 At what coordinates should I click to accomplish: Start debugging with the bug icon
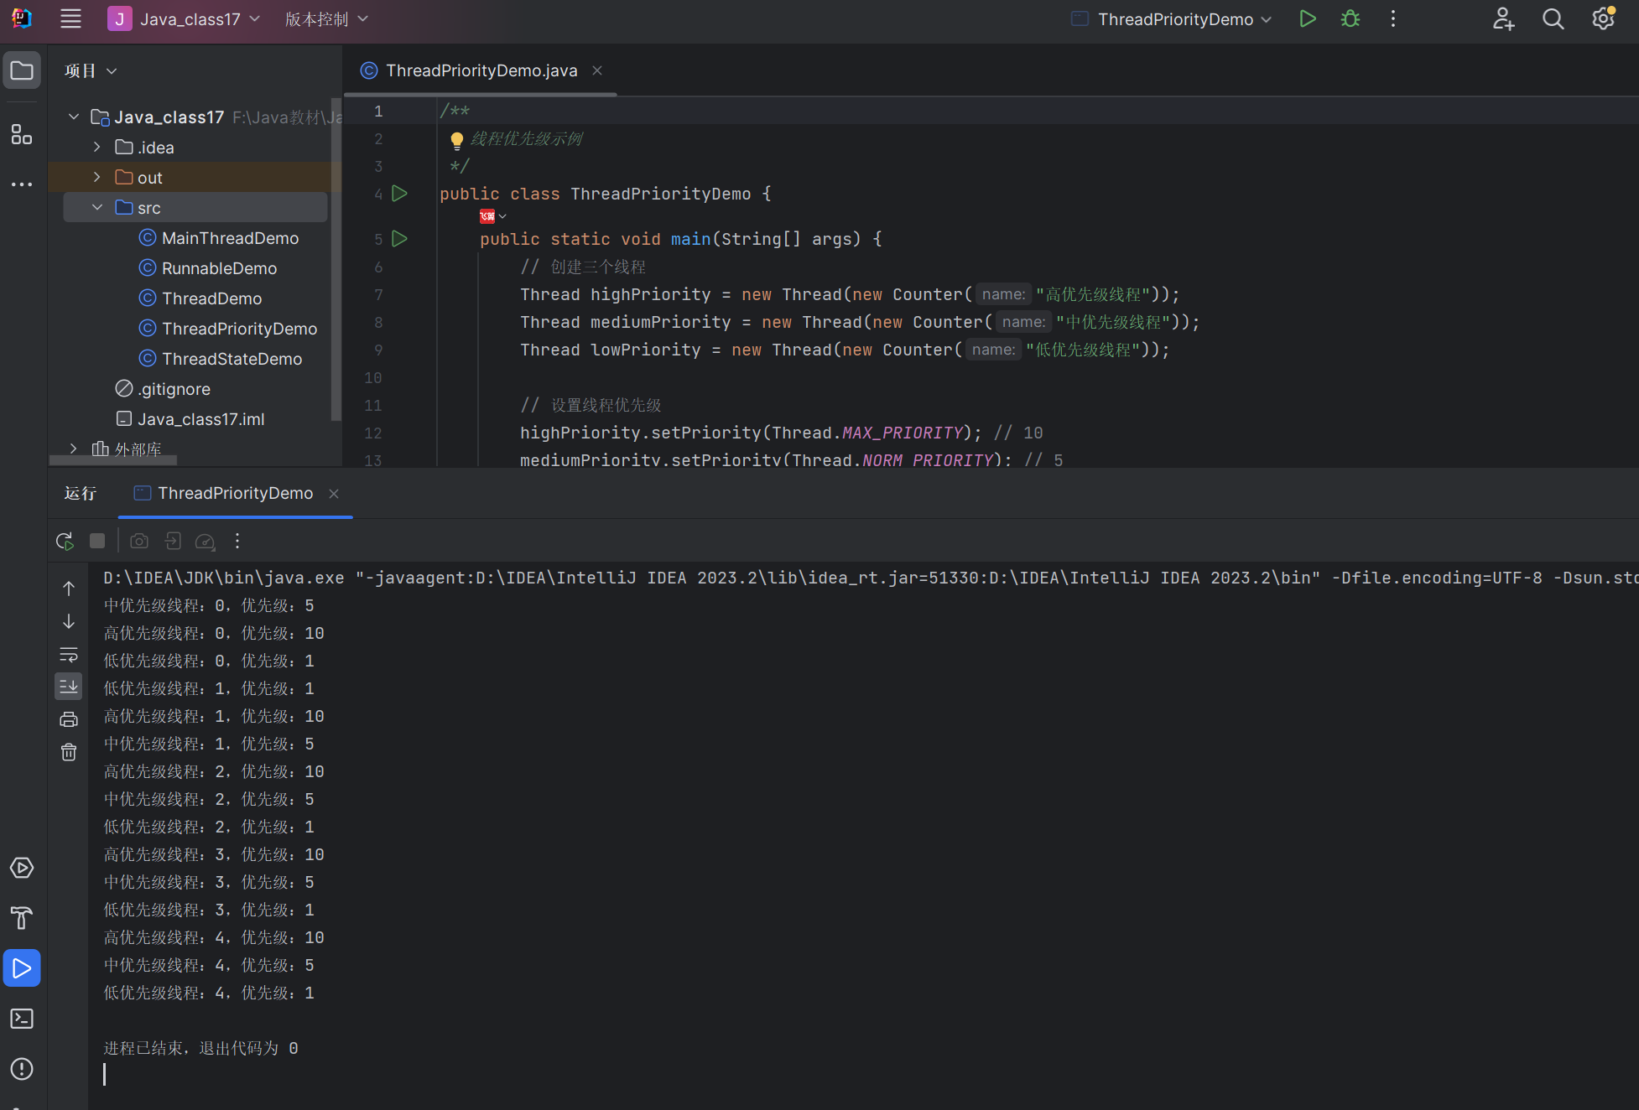pyautogui.click(x=1350, y=18)
